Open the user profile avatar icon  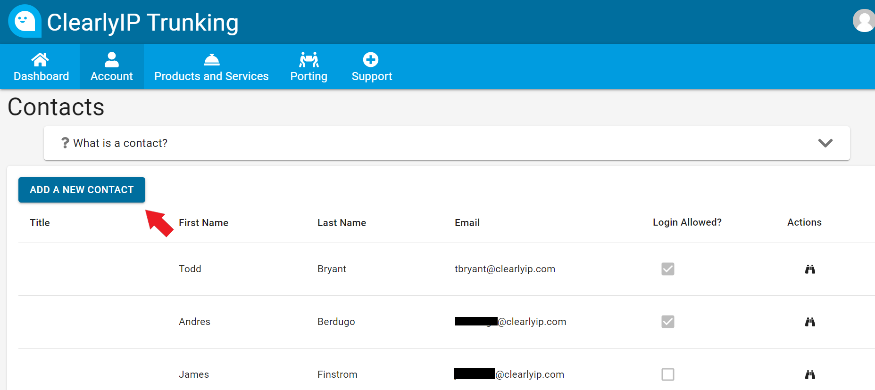(864, 21)
